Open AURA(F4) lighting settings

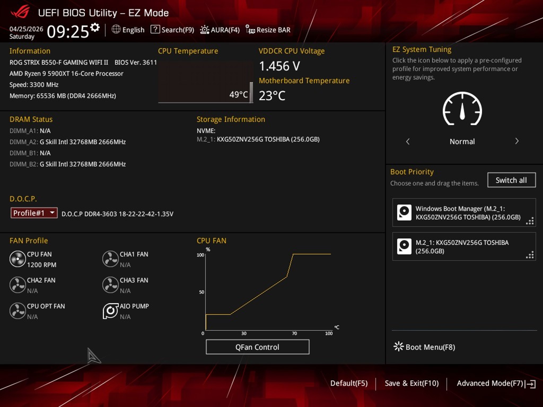point(220,30)
